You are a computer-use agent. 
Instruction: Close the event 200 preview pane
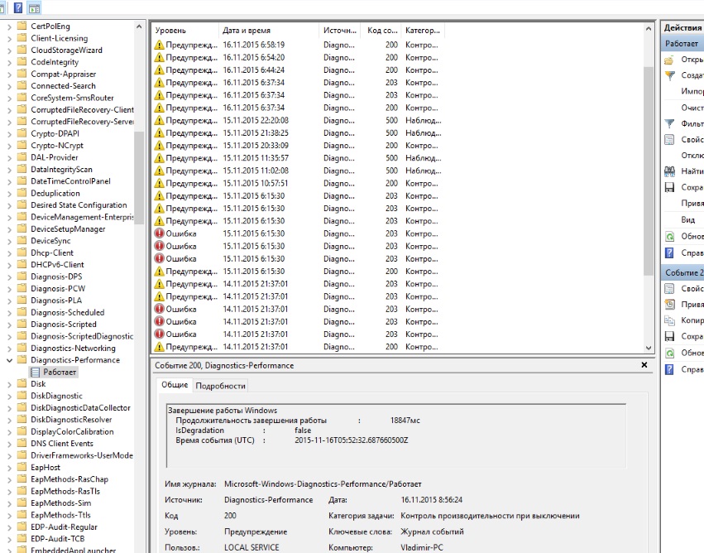coord(644,365)
